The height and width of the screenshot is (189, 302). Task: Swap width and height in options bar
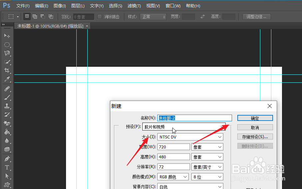(202, 17)
